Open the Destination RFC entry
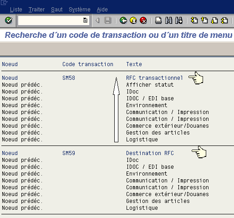The image size is (234, 218). [150, 153]
